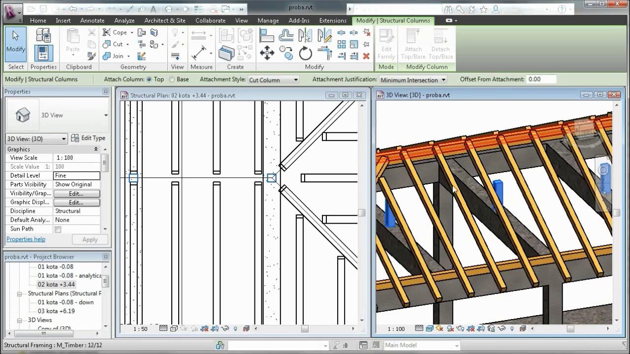
Task: Choose Mirror - Pick Axis tool
Action: pos(305,35)
